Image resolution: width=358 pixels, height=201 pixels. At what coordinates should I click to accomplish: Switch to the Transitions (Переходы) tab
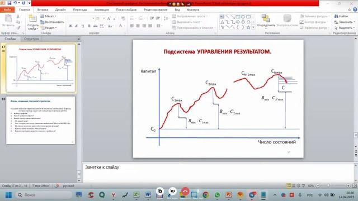(80, 10)
